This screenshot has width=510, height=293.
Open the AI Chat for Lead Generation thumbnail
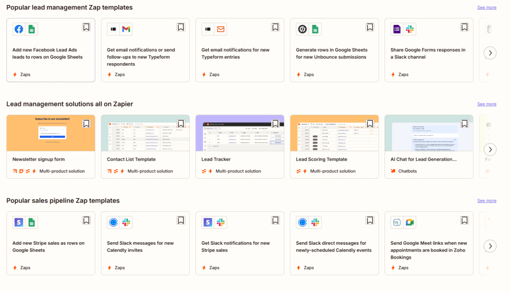pos(429,133)
